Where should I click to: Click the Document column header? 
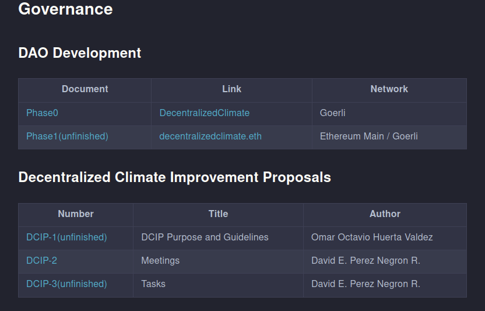pyautogui.click(x=85, y=89)
